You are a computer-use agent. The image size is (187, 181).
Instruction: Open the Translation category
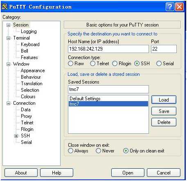click(32, 84)
